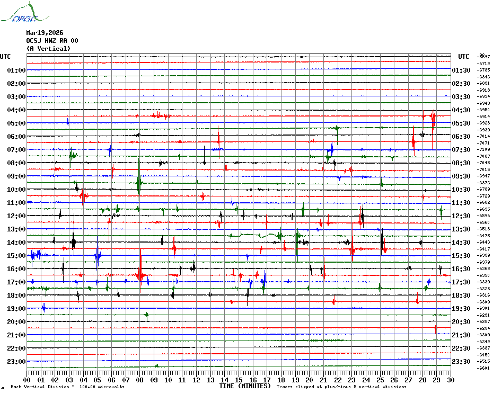Click the 18:30 half-hour label
The width and height of the screenshot is (493, 394).
[461, 295]
